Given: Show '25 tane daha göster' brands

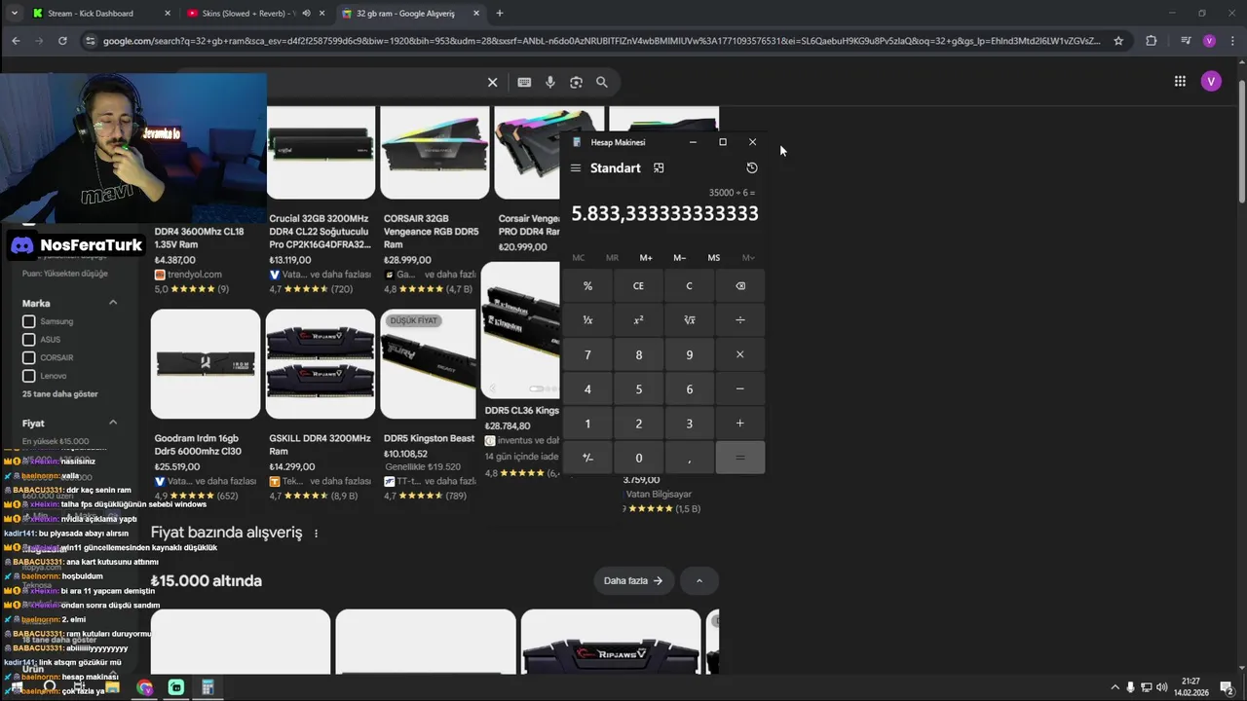Looking at the screenshot, I should point(60,394).
